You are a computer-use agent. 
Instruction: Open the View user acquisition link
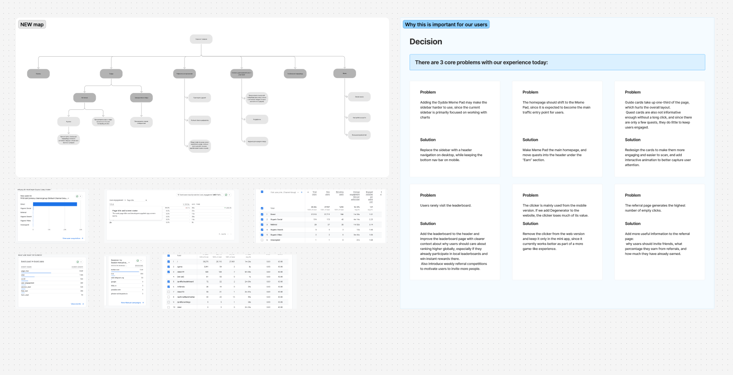(x=71, y=238)
